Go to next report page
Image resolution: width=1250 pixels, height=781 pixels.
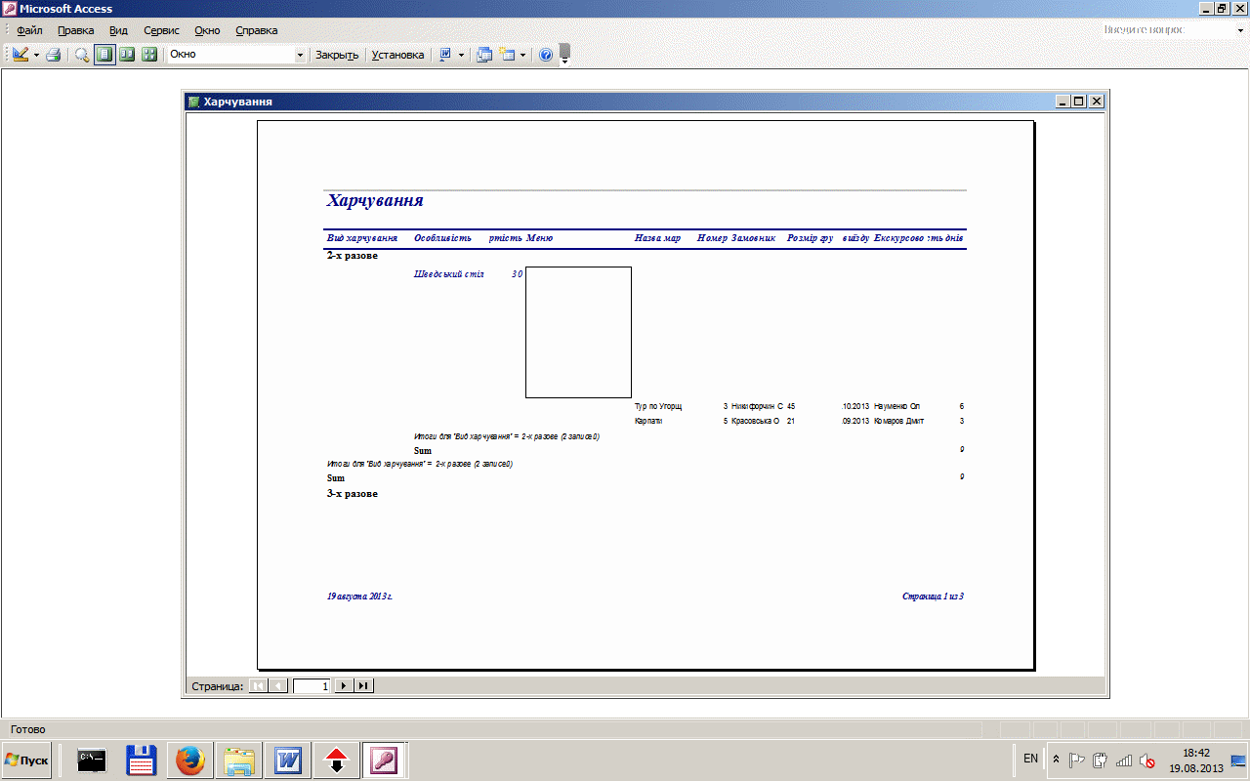(x=343, y=686)
